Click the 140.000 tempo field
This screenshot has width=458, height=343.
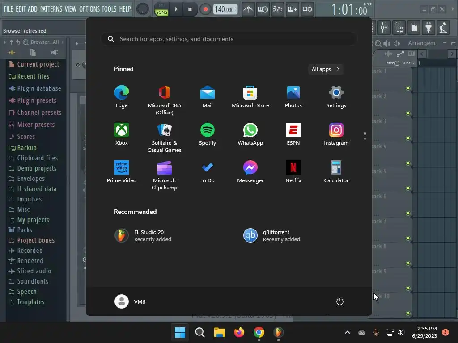(225, 9)
